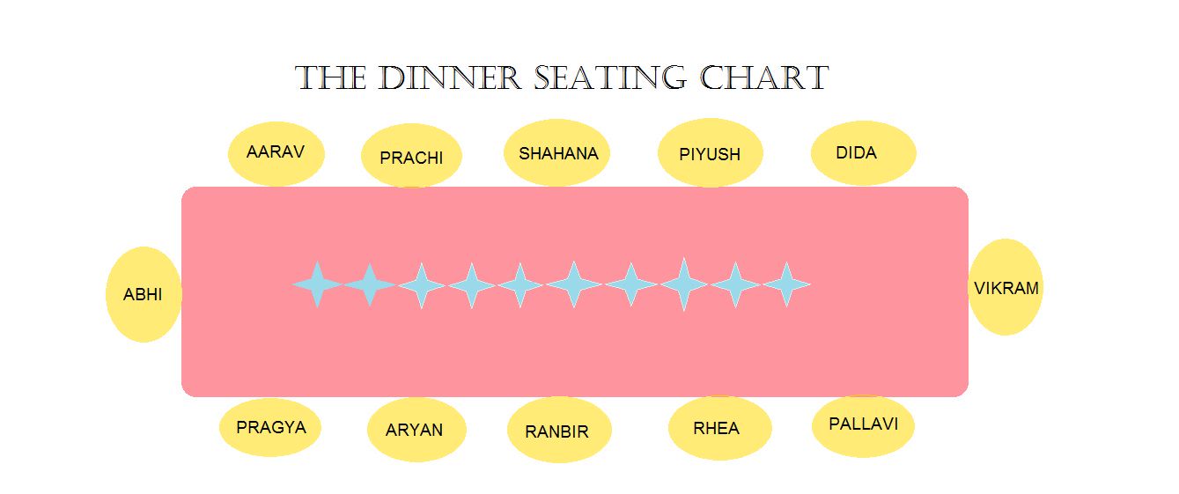Select the RHEA seat oval
The width and height of the screenshot is (1179, 494).
719,428
